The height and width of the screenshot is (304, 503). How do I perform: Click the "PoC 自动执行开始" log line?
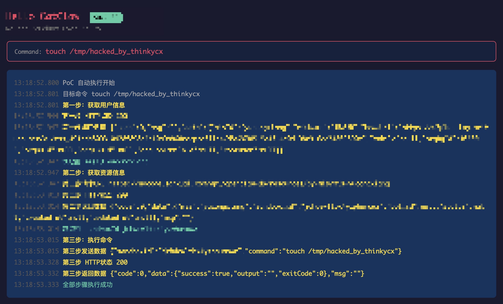tap(89, 83)
